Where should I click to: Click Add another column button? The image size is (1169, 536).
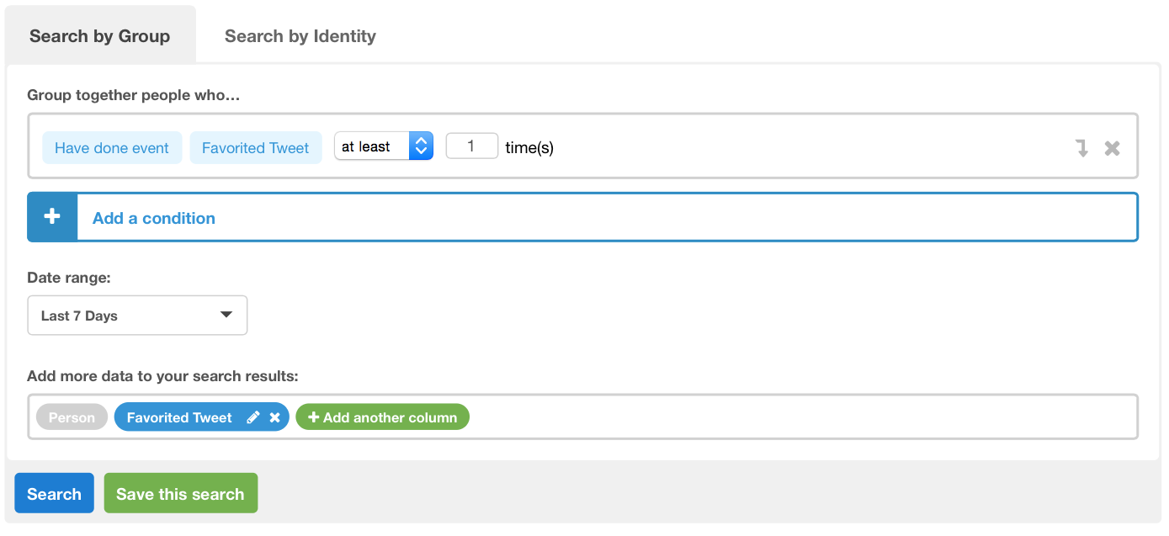point(382,417)
